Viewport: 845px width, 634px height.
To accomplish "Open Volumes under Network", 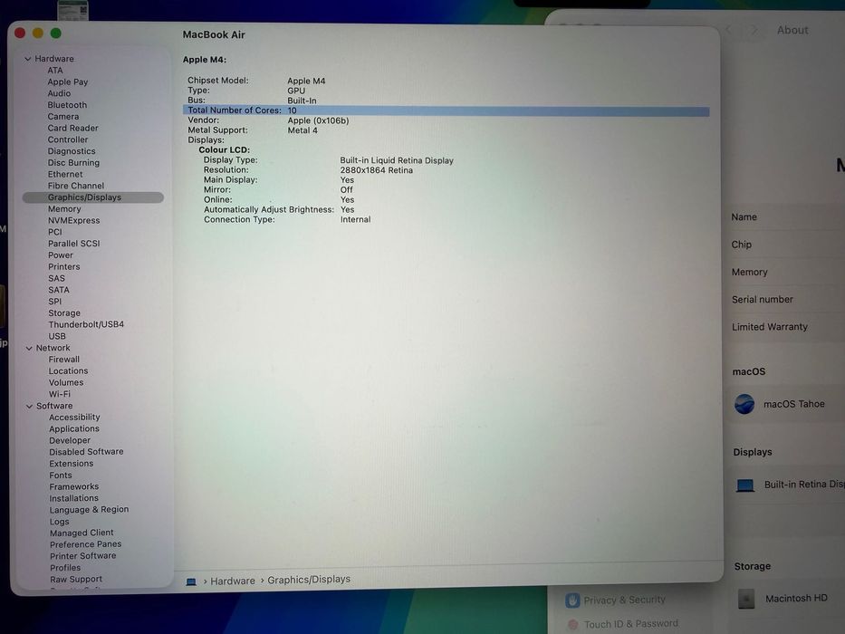I will (66, 383).
